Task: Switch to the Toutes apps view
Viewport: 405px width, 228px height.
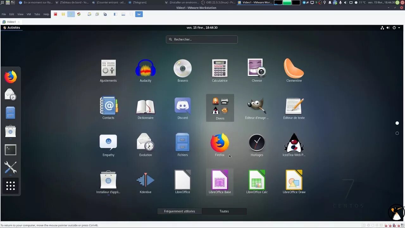Action: click(x=224, y=211)
